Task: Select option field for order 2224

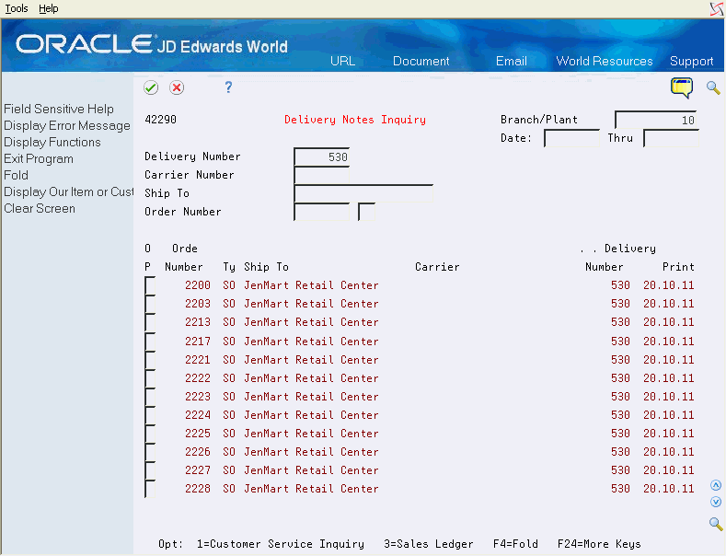Action: (150, 415)
